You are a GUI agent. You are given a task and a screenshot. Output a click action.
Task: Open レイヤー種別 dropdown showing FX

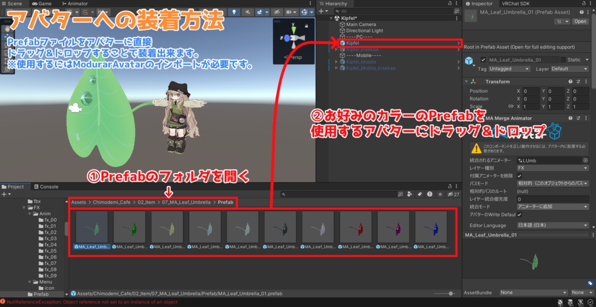(x=553, y=168)
